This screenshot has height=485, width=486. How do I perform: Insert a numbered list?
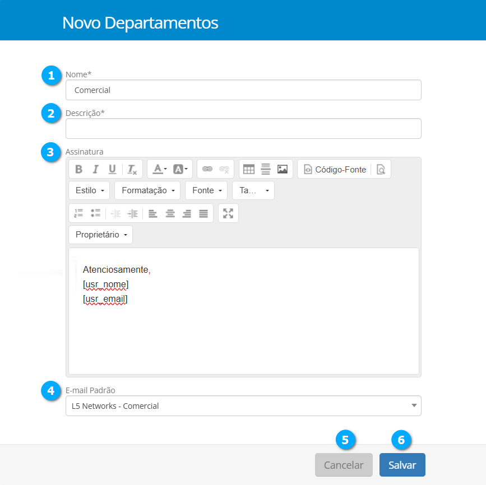(x=79, y=213)
